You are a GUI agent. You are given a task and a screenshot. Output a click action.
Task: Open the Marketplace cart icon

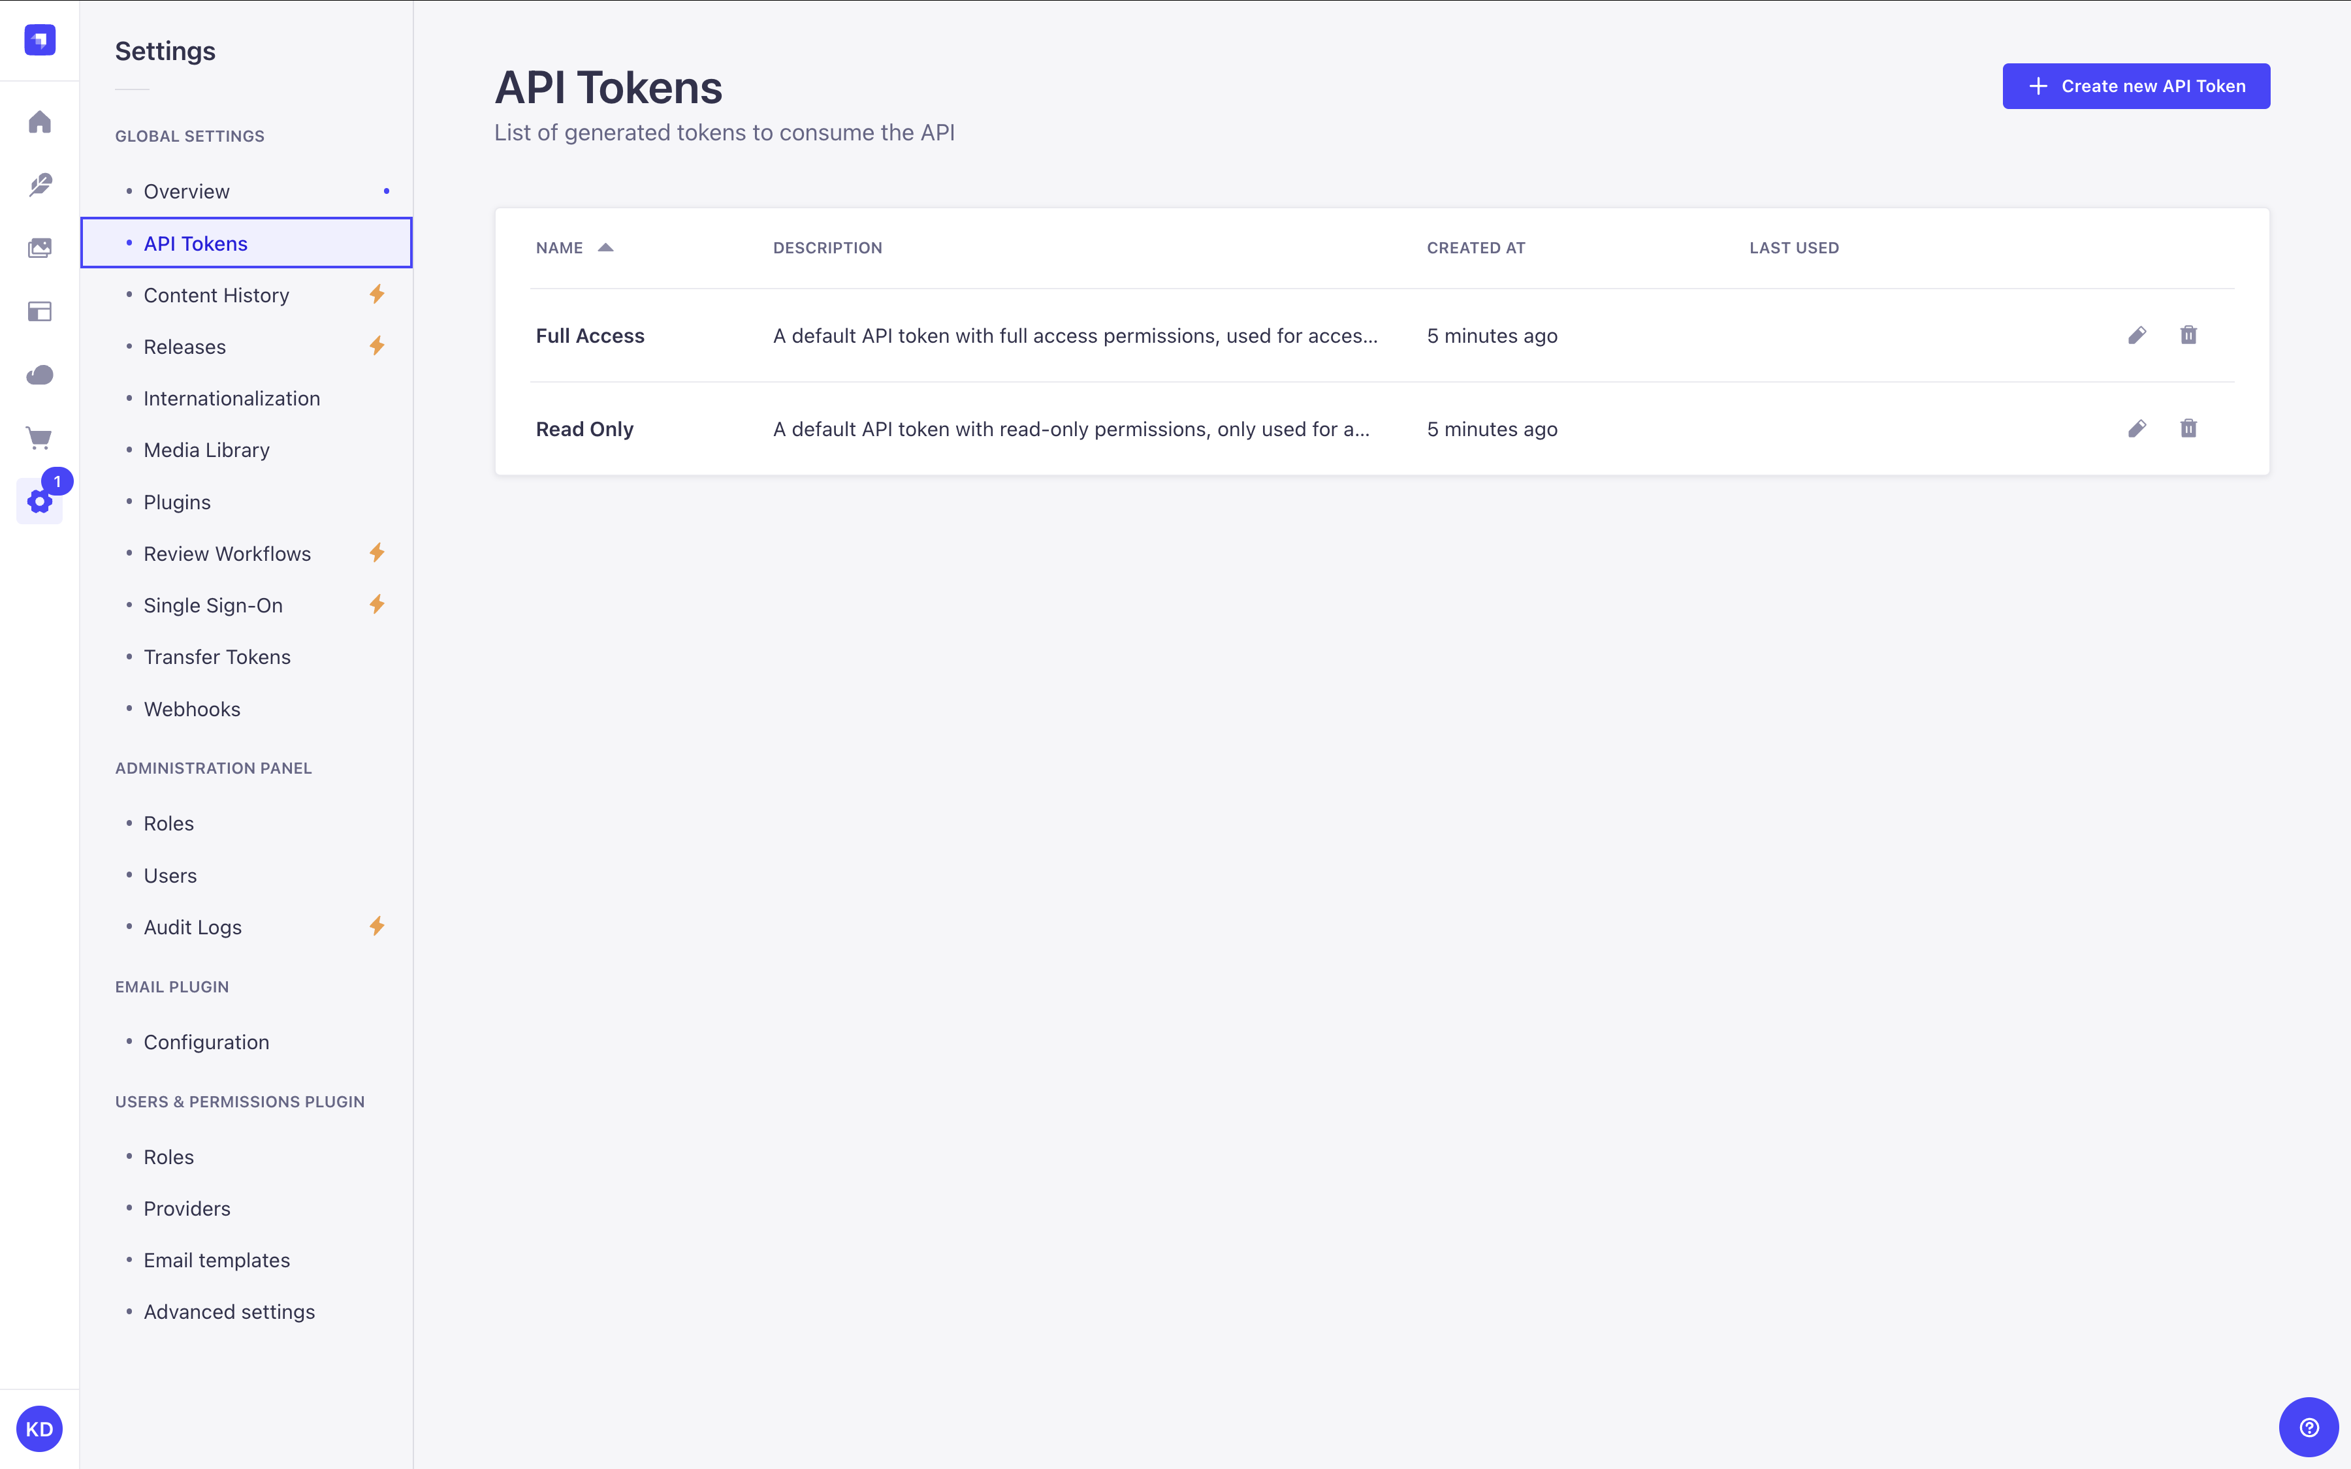coord(40,438)
